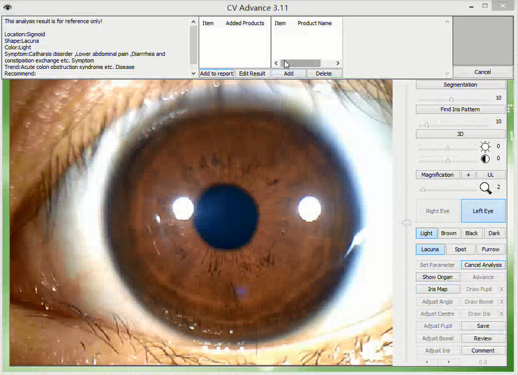Click the eye application icon in title bar
Image resolution: width=518 pixels, height=375 pixels.
8,7
